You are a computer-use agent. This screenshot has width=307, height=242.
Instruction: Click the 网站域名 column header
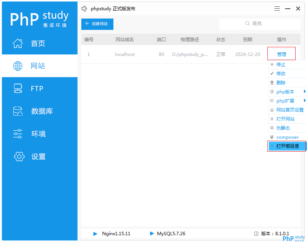pos(125,40)
